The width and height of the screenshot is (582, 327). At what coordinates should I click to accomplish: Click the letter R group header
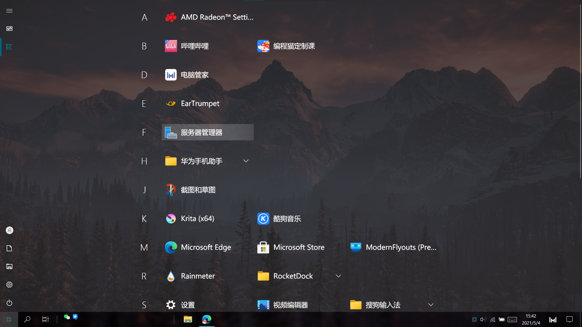pyautogui.click(x=144, y=276)
